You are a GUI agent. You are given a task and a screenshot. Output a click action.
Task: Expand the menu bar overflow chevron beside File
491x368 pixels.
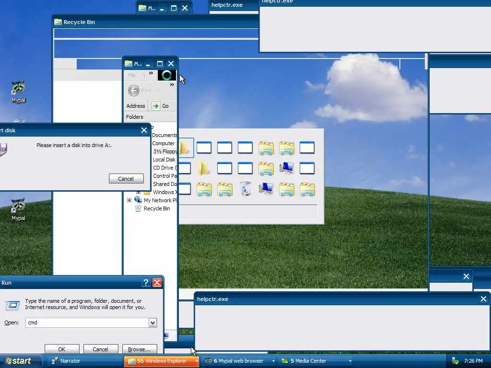coord(151,73)
